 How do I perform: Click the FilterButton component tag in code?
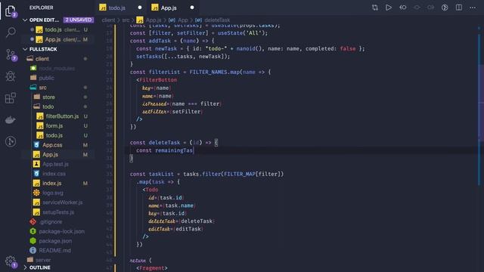[x=158, y=80]
